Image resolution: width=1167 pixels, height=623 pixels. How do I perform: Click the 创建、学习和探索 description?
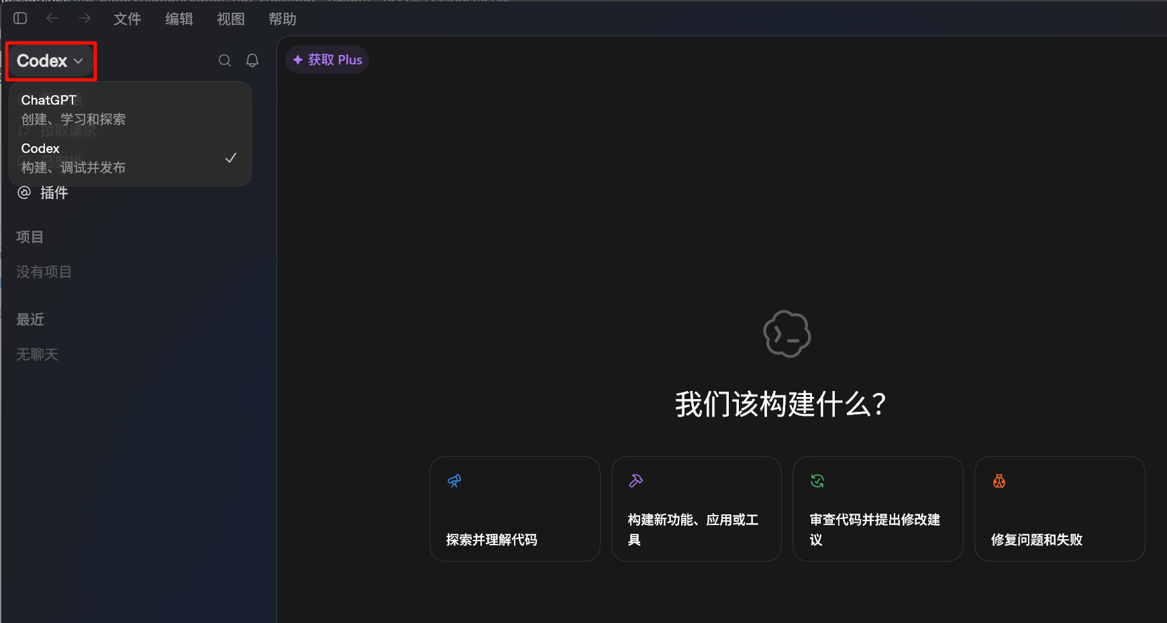[x=74, y=119]
